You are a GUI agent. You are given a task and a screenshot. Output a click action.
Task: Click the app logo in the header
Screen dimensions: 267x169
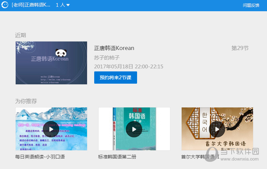point(5,5)
